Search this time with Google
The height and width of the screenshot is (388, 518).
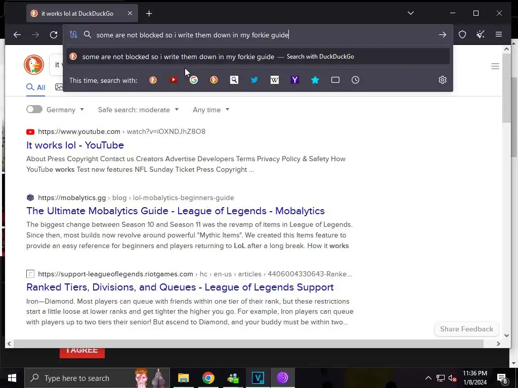click(194, 80)
